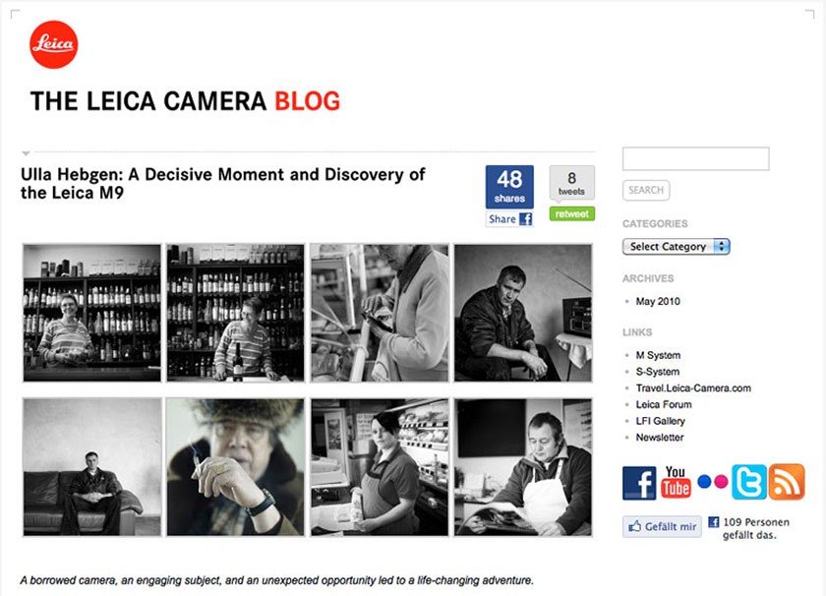Open the orange RSS feed icon
Screen dimensions: 826x596
[x=787, y=482]
